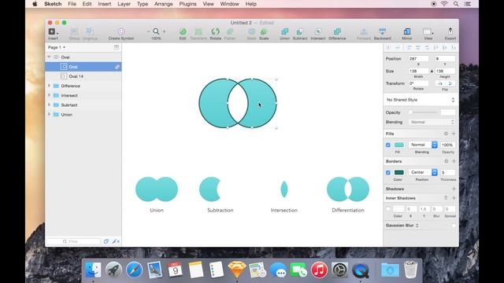This screenshot has width=504, height=283.
Task: Add a new fill with plus
Action: (x=454, y=134)
